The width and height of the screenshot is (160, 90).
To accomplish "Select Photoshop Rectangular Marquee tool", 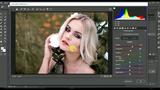I will coord(5,14).
